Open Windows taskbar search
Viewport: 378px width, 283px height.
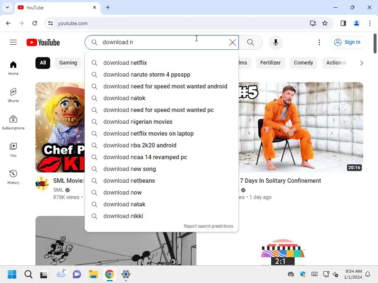(x=28, y=274)
